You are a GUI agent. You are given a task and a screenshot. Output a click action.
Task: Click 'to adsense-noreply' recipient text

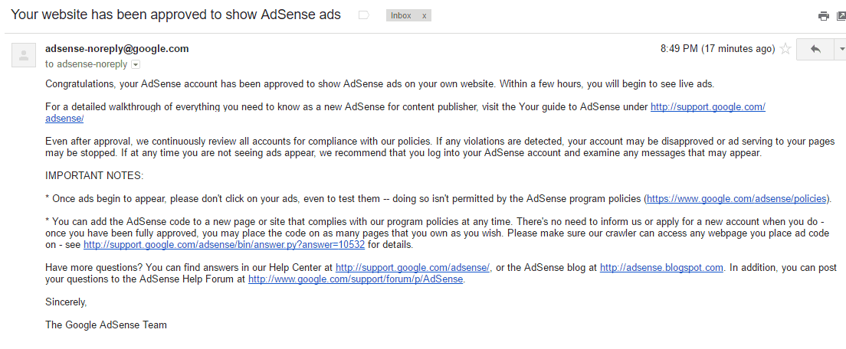click(87, 64)
